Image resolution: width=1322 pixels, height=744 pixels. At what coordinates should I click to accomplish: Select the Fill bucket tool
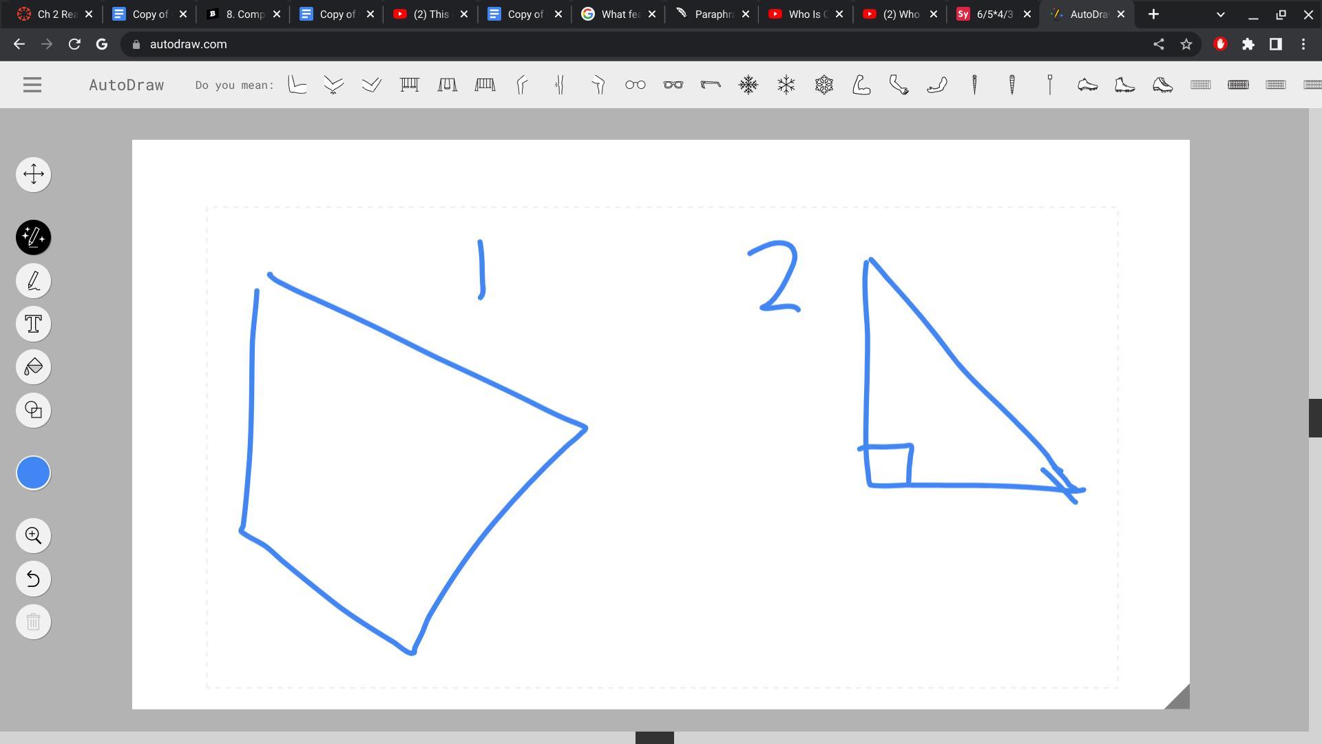pyautogui.click(x=33, y=367)
